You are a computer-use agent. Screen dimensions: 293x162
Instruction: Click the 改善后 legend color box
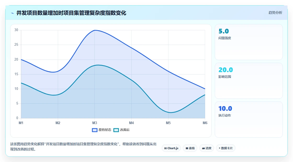(x=116, y=130)
